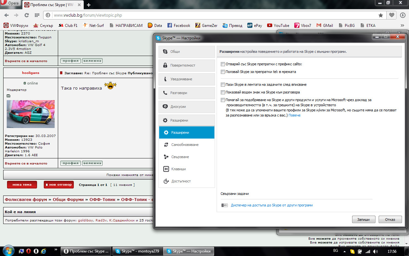The height and width of the screenshot is (256, 409).
Task: Open the GameZer bookmark
Action: click(207, 25)
